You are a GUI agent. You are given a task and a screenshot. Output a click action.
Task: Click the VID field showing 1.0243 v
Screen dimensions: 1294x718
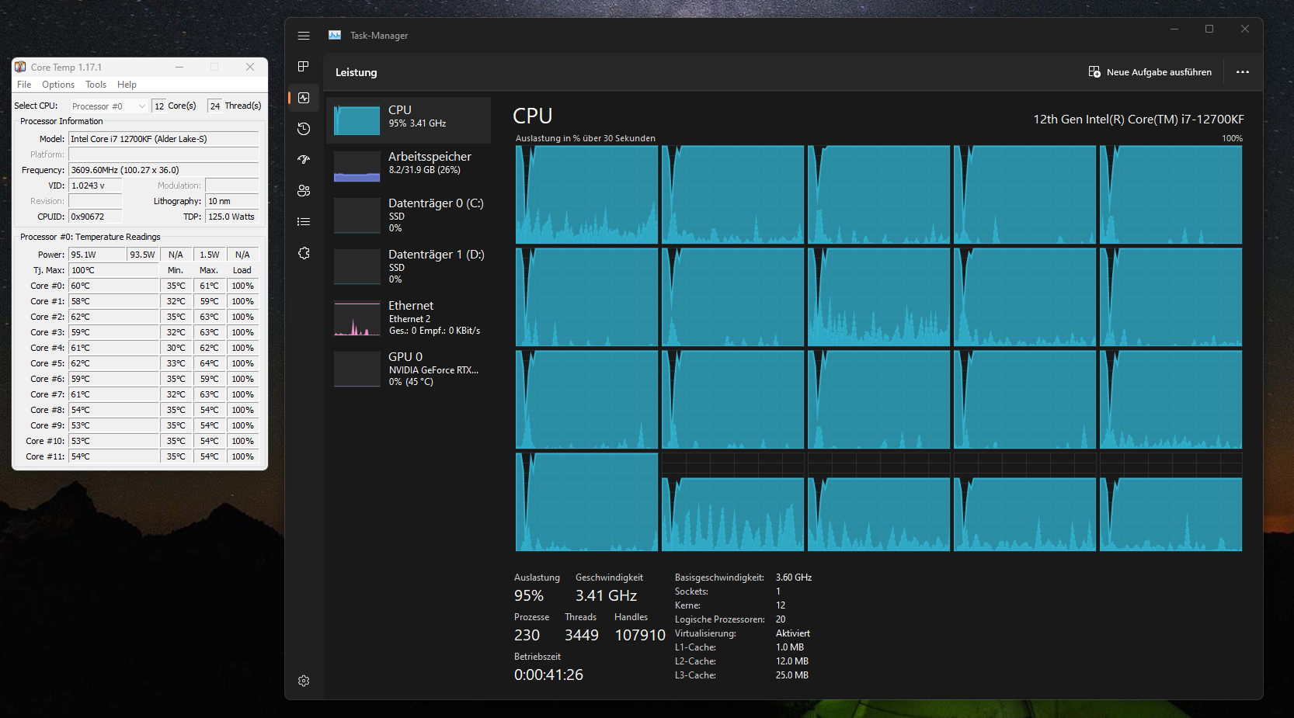tap(96, 186)
